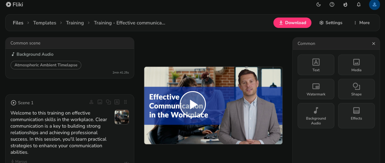This screenshot has width=385, height=163.
Task: Add a Text layer from Common panel
Action: point(316,65)
